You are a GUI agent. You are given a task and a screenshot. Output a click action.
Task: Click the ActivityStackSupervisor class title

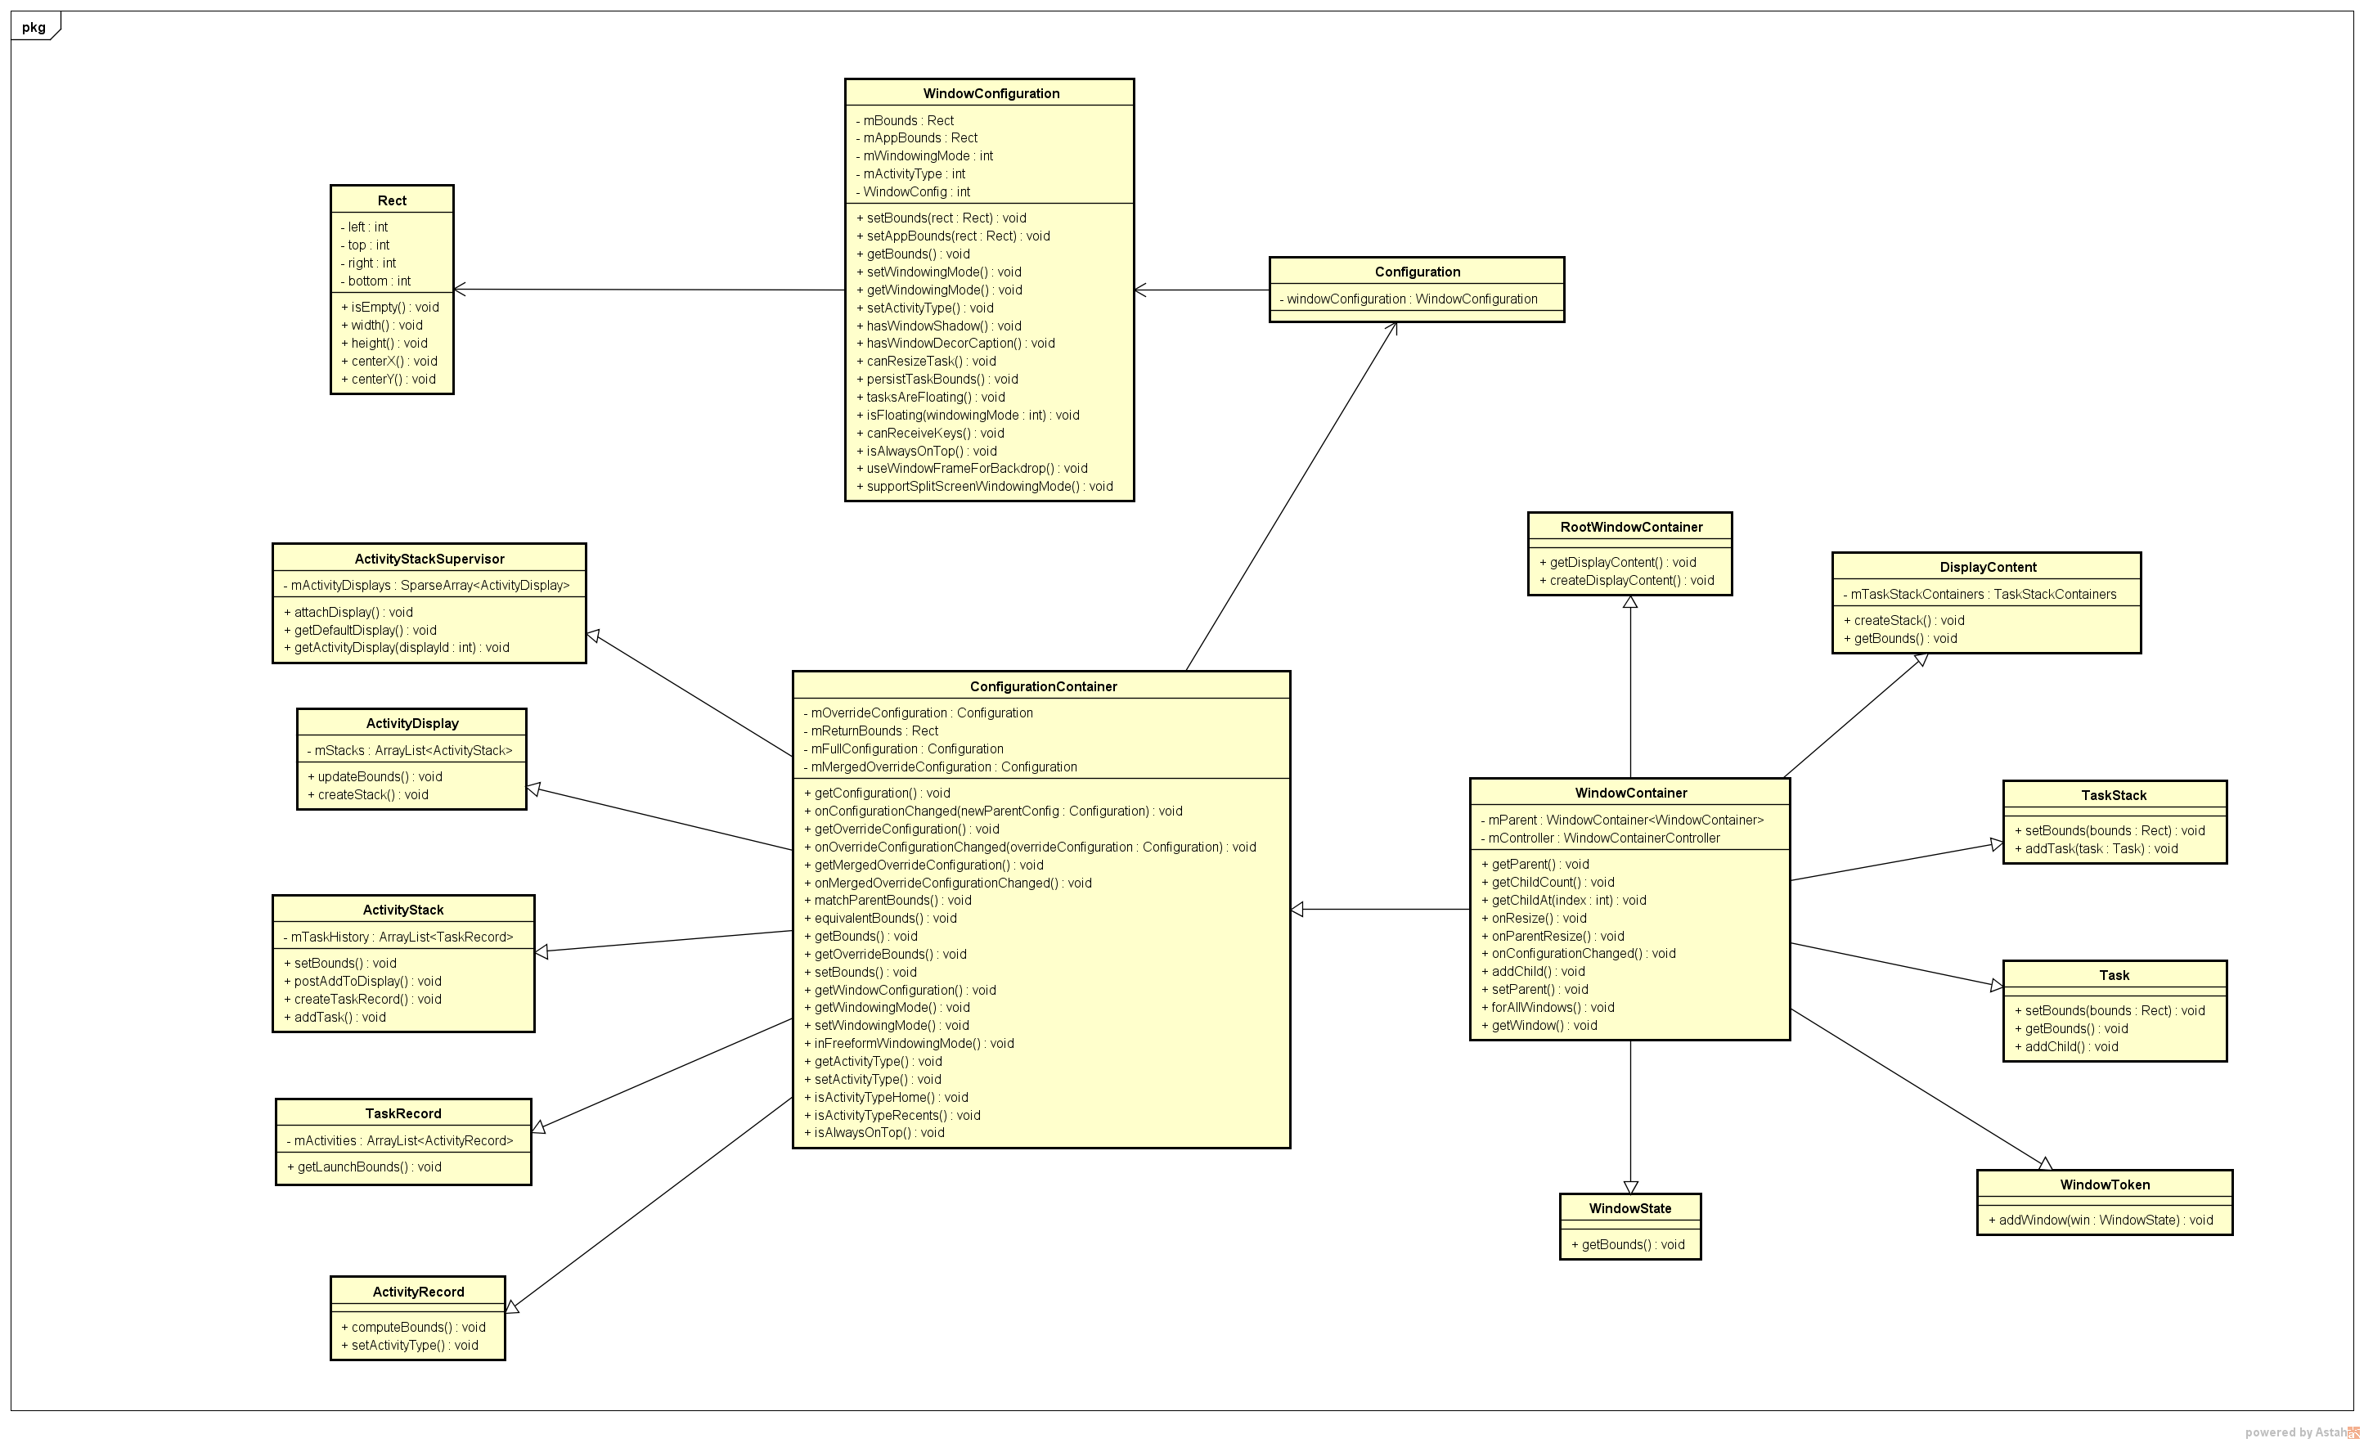tap(429, 559)
